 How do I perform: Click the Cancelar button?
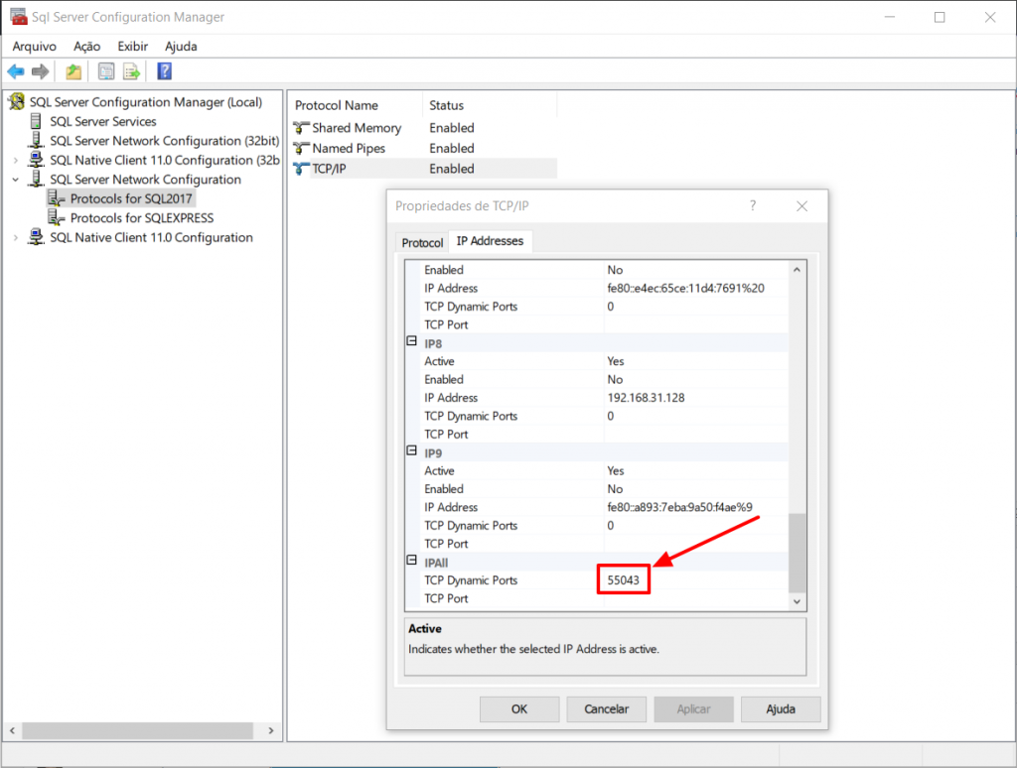tap(607, 709)
